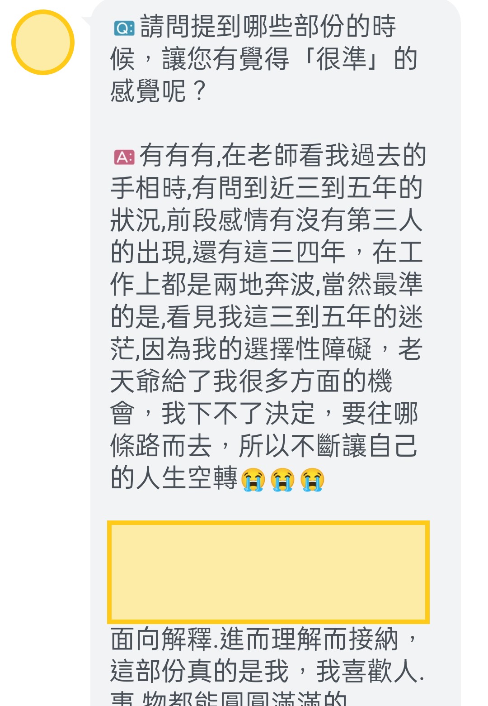Click the blue "Q:" emoji icon
Image resolution: width=488 pixels, height=706 pixels.
point(124,28)
